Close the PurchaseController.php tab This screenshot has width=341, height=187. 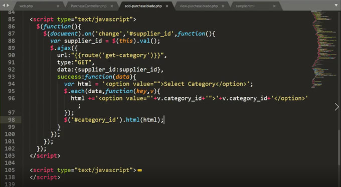pyautogui.click(x=112, y=6)
